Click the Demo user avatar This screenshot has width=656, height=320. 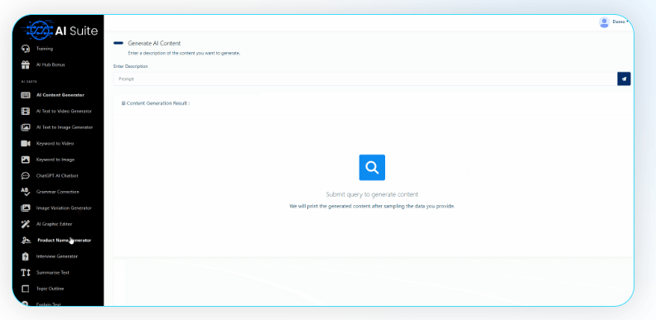(x=604, y=22)
